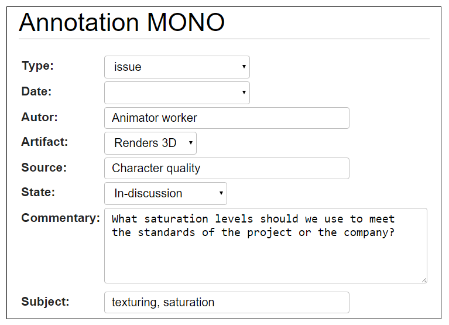Click the Subject: field label
Screen dimensions: 449x325
[x=45, y=302]
